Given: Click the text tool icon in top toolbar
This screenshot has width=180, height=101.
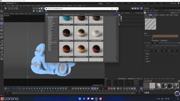Looking at the screenshot, I should pyautogui.click(x=42, y=11).
